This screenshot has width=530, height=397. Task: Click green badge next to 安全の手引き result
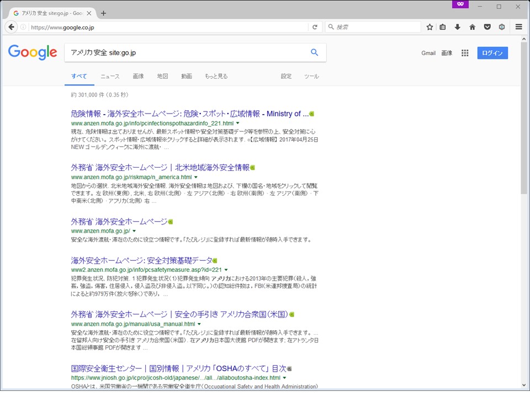(291, 315)
